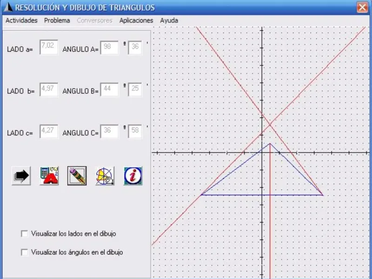Click the LADO c field showing 4,27
The height and width of the screenshot is (279, 372).
coord(49,131)
